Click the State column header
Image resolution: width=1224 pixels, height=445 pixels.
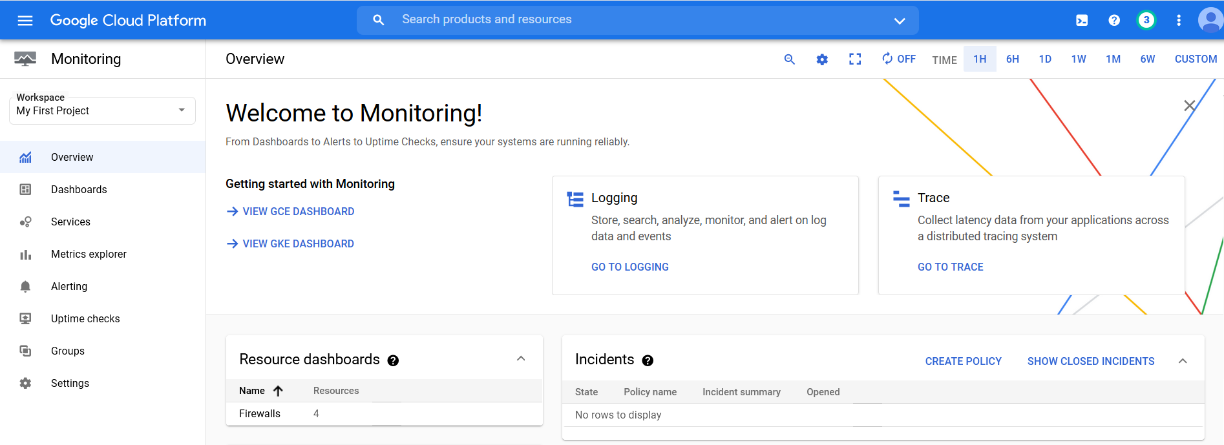(x=586, y=392)
